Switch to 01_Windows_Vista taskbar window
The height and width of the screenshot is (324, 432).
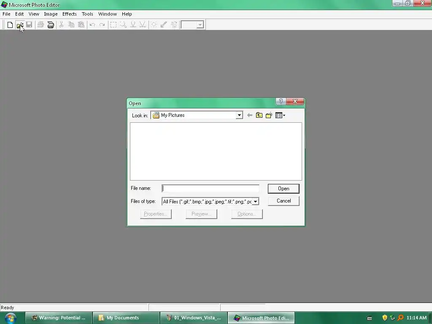coord(194,318)
